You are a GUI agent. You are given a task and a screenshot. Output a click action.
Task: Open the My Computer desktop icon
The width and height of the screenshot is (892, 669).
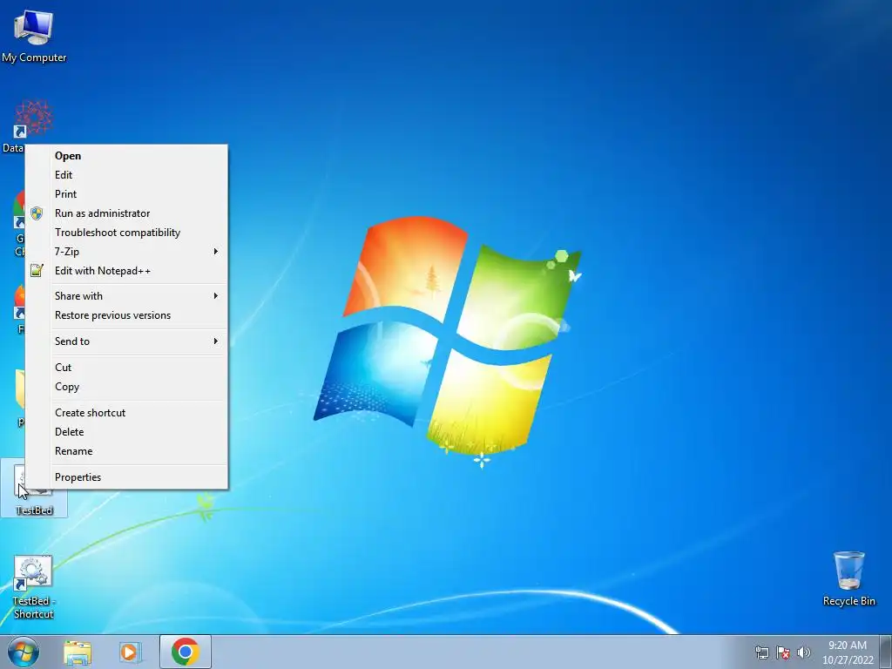click(x=34, y=36)
